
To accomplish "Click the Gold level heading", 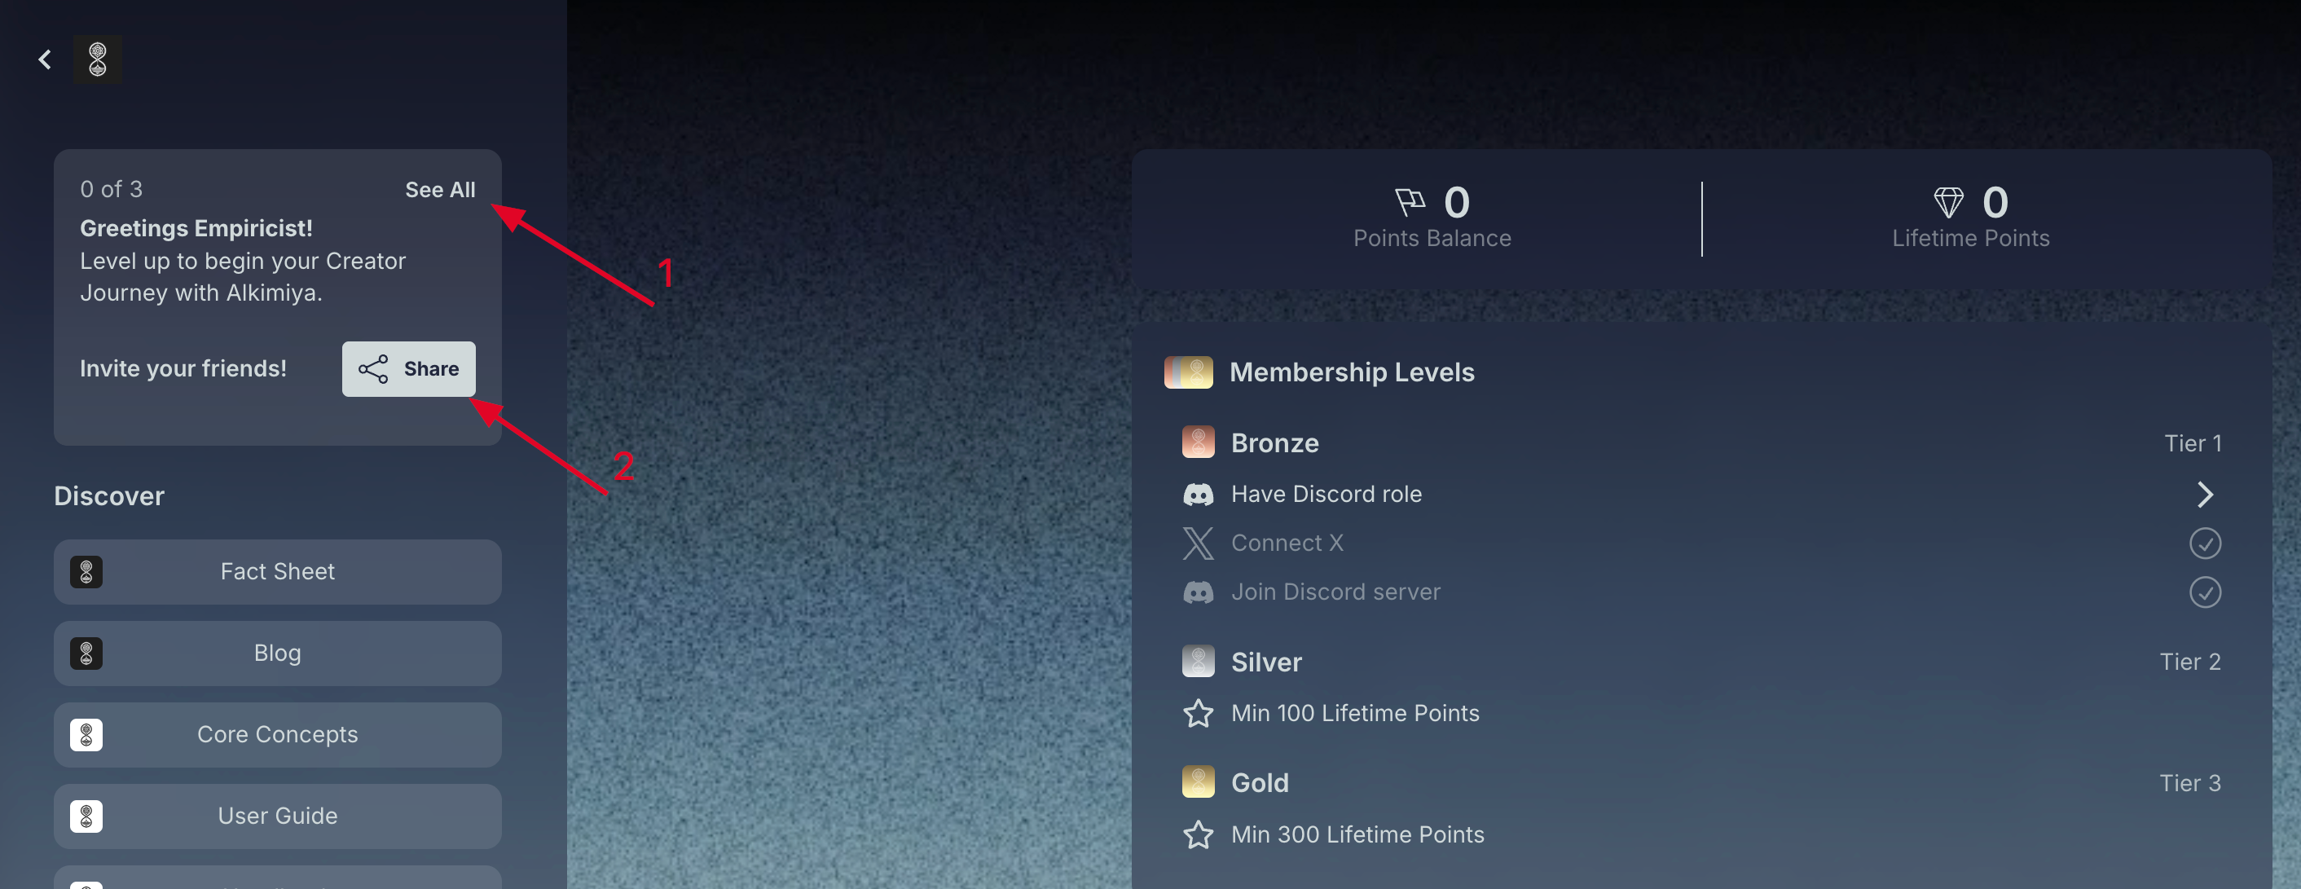I will tap(1260, 783).
